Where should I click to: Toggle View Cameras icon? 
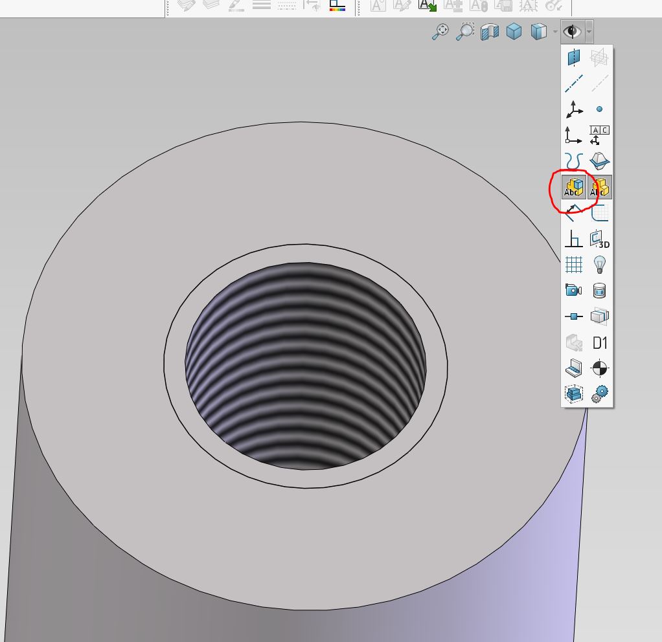pyautogui.click(x=574, y=291)
